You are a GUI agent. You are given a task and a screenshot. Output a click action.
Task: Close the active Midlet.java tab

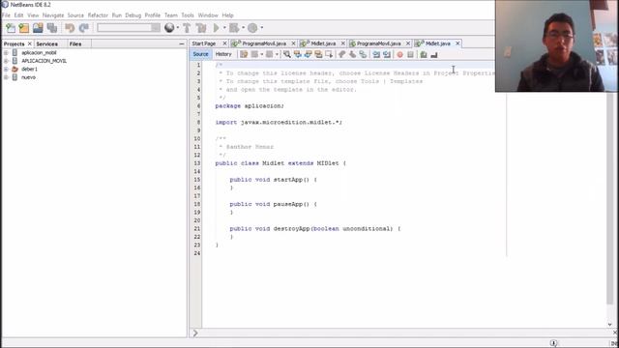coord(457,43)
